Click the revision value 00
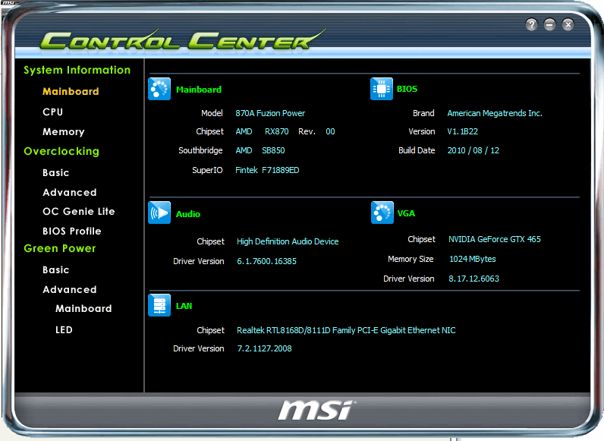Viewport: 604px width, 441px height. 331,131
